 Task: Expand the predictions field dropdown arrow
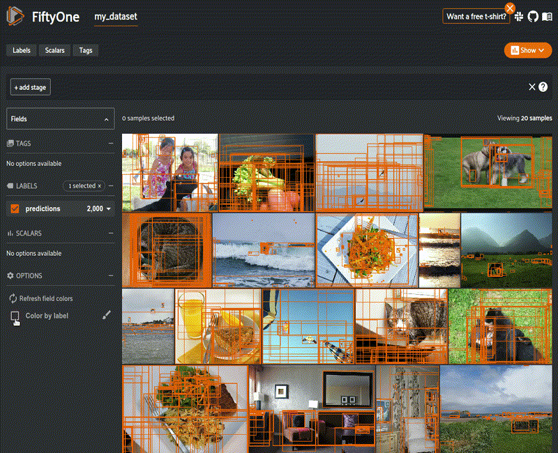109,208
